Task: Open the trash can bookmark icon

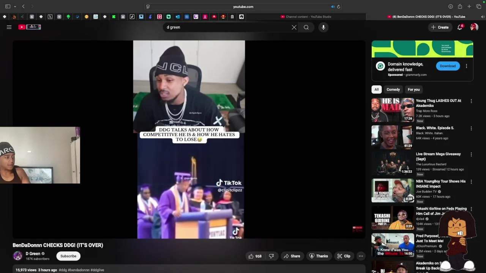Action: (x=232, y=17)
